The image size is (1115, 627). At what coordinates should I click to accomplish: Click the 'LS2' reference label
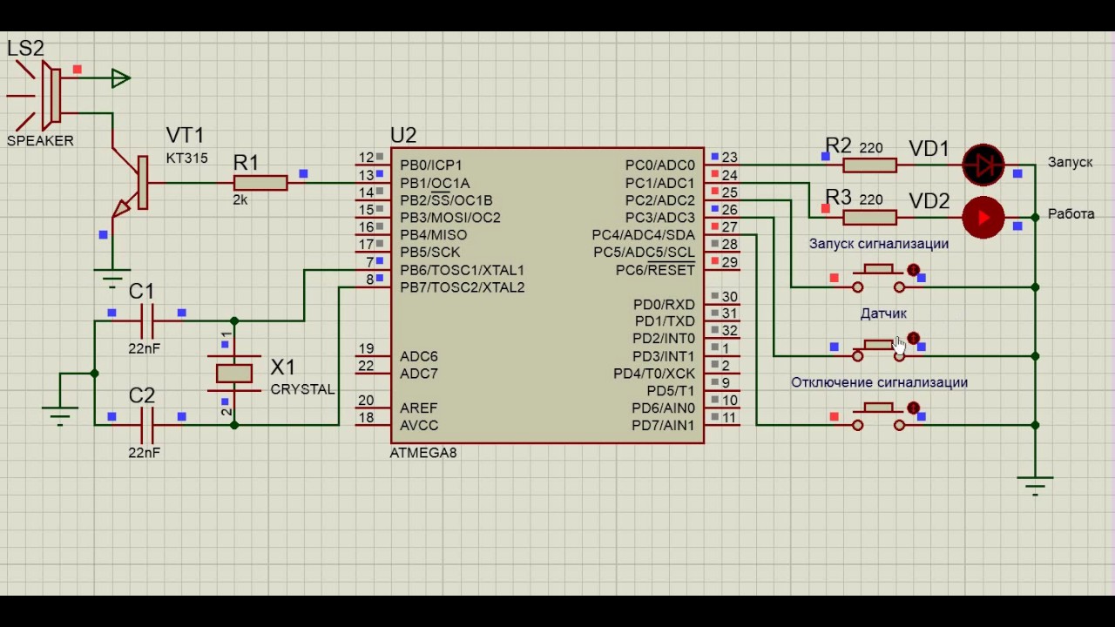[25, 49]
